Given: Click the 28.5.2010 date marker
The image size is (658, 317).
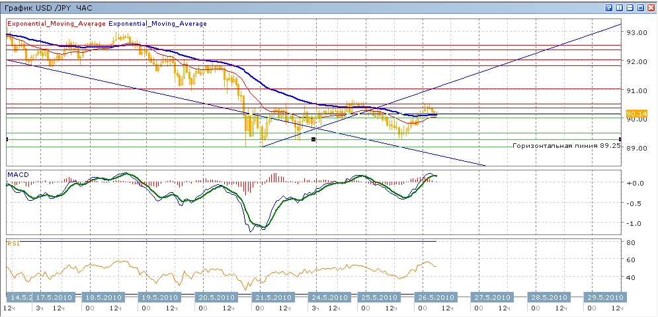Looking at the screenshot, I should pyautogui.click(x=548, y=297).
